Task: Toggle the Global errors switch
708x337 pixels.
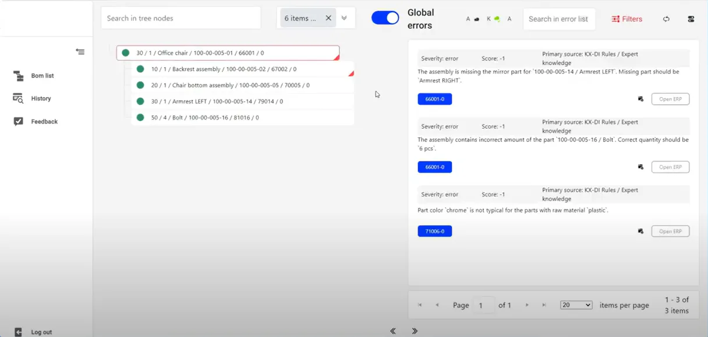Action: point(385,18)
